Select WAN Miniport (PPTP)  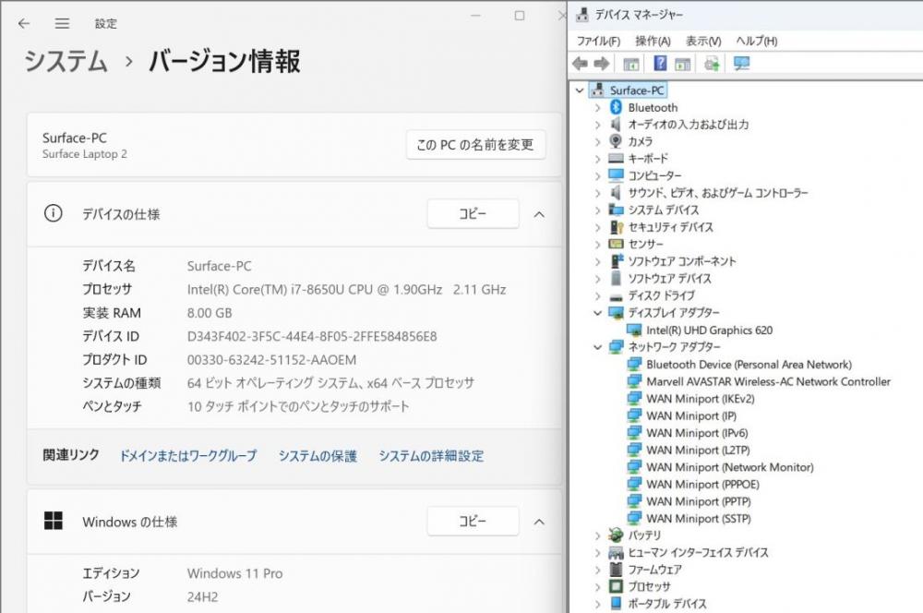click(x=699, y=500)
